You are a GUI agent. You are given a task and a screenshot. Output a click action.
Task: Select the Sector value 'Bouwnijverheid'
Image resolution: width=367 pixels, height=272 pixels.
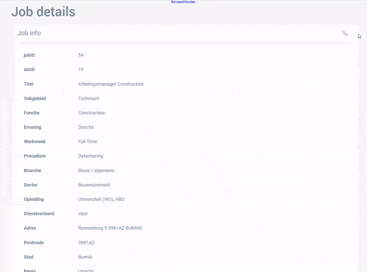point(94,185)
